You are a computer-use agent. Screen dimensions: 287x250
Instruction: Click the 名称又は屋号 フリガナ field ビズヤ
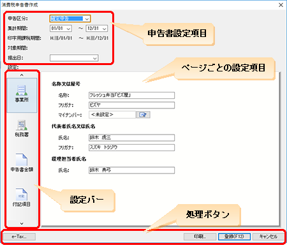point(131,105)
